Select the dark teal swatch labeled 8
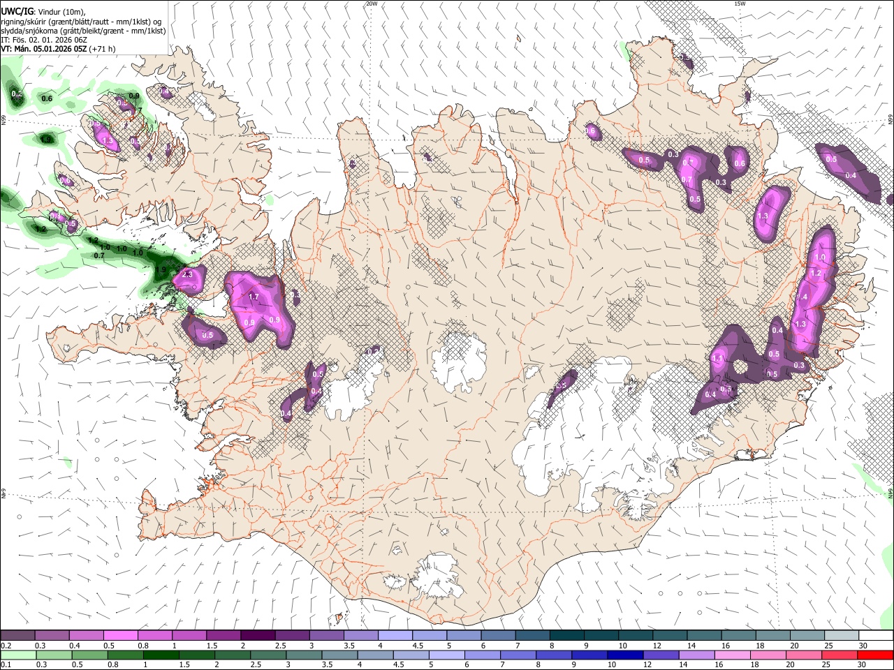894x670 pixels. coord(566,636)
